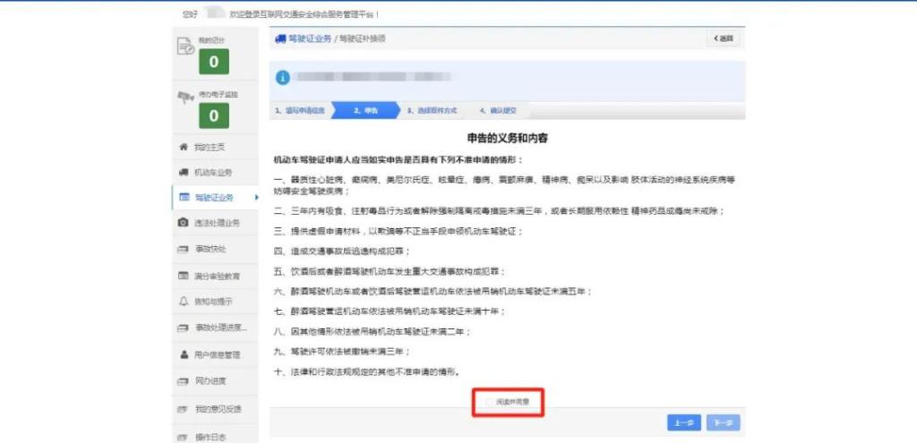This screenshot has width=917, height=443.
Task: Click the 机动车业务 vehicle icon
Action: [184, 172]
